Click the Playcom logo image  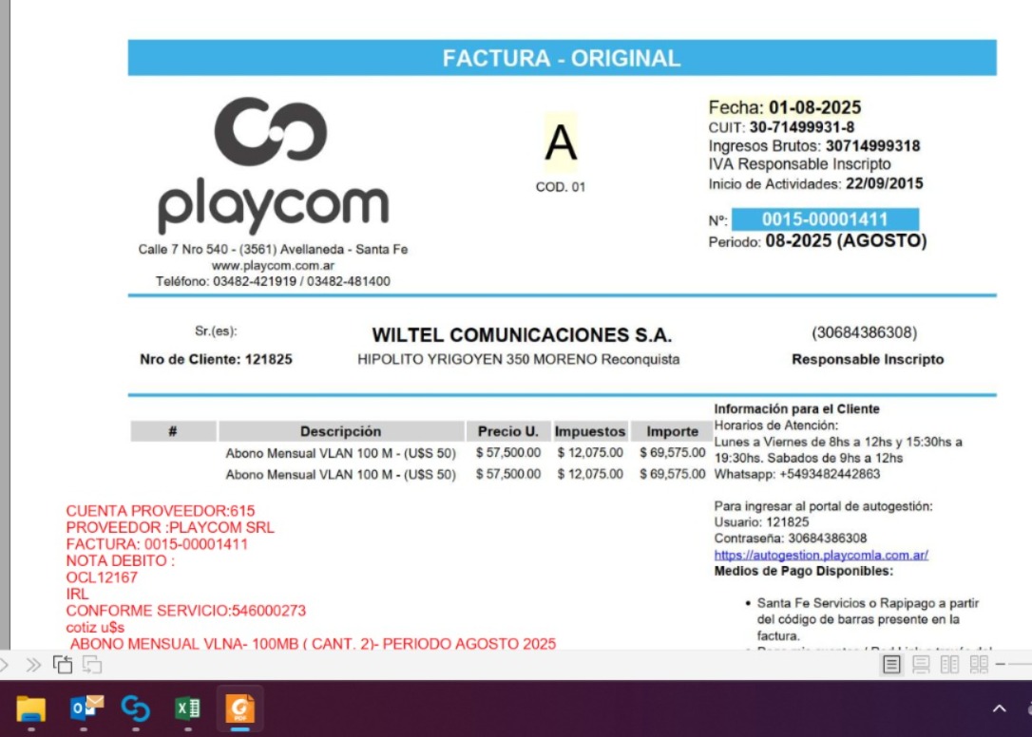tap(273, 166)
